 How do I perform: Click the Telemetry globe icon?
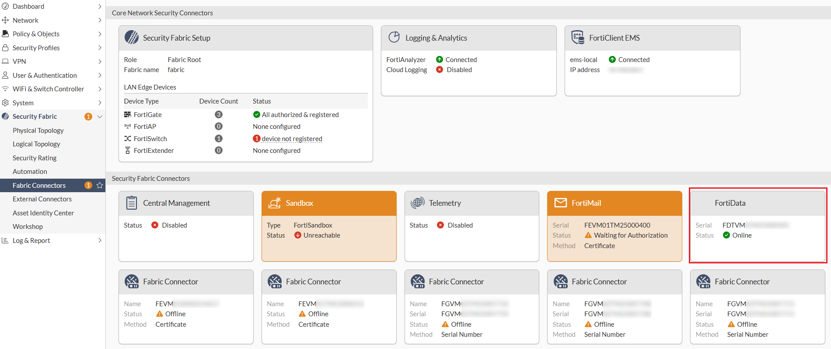418,203
